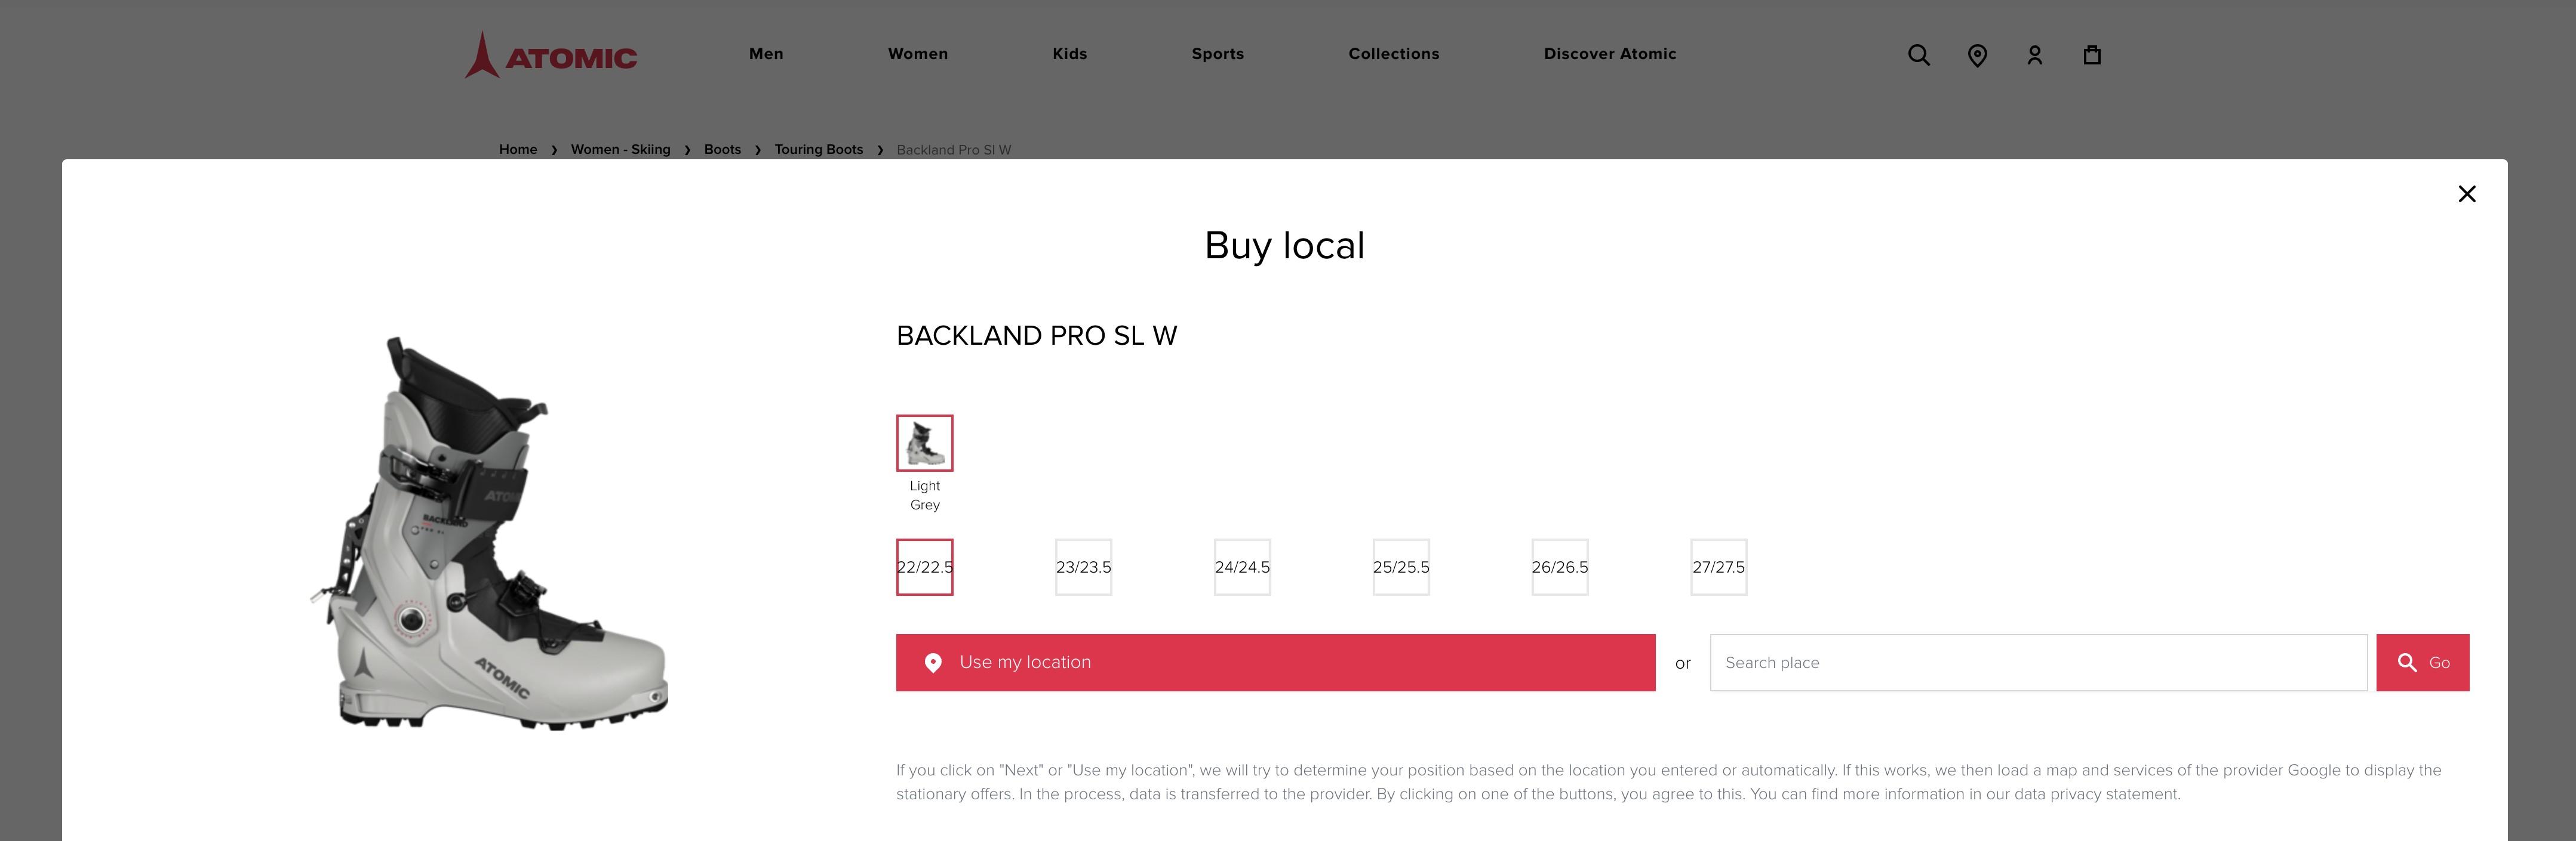Click the Go search button
2576x841 pixels.
[2422, 662]
